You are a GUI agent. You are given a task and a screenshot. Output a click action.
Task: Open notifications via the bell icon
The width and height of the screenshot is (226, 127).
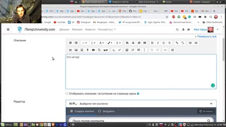183,30
